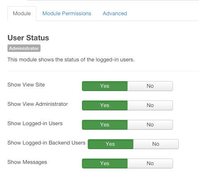The image size is (199, 175).
Task: Open the Module Permissions tab
Action: [x=67, y=14]
